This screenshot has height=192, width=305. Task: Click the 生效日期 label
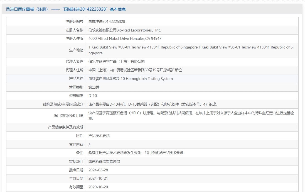[x=76, y=178]
